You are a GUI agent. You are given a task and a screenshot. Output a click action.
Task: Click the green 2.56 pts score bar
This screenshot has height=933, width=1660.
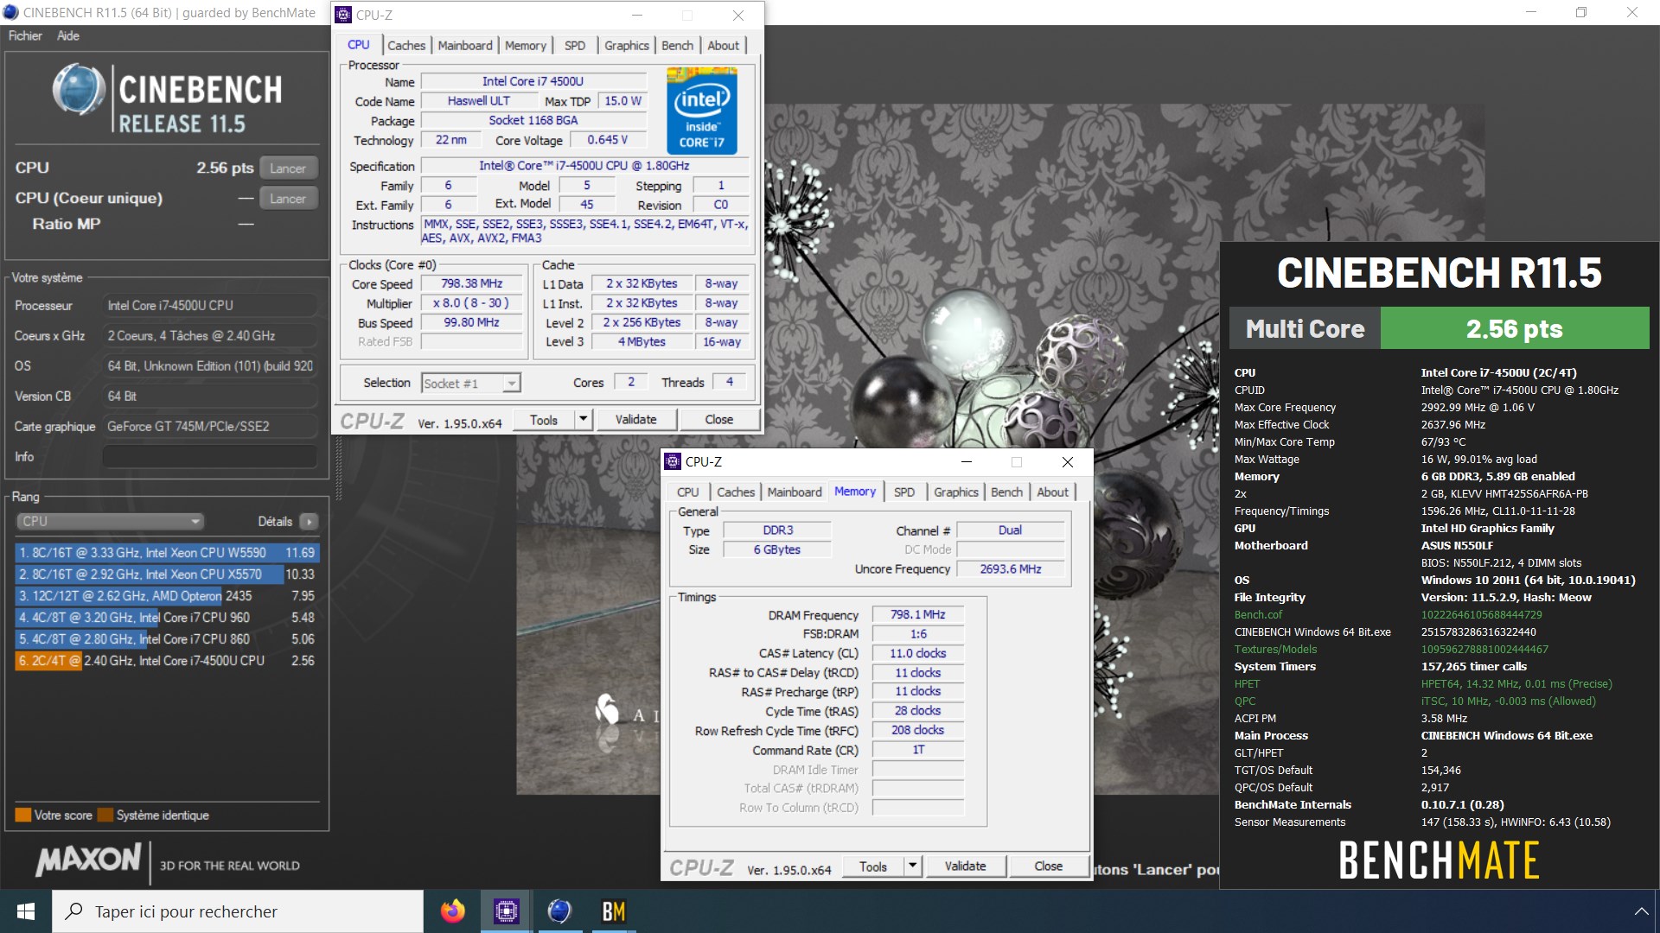tap(1514, 328)
